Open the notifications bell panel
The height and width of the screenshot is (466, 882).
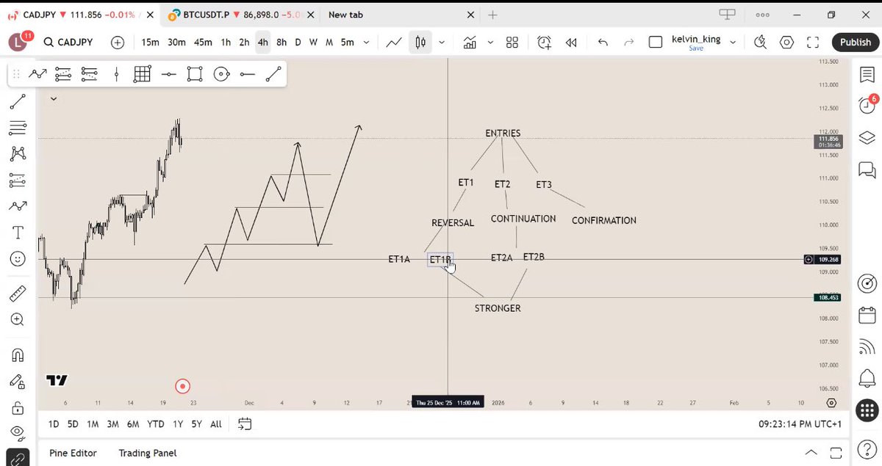[867, 379]
